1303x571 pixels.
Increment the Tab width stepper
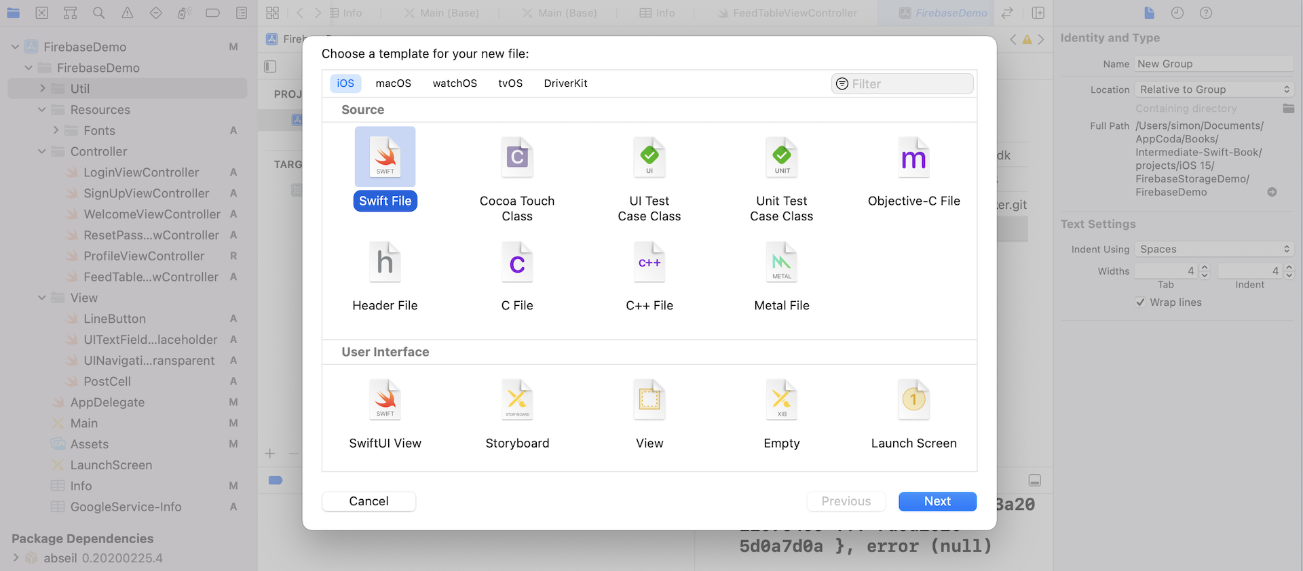[x=1205, y=268]
